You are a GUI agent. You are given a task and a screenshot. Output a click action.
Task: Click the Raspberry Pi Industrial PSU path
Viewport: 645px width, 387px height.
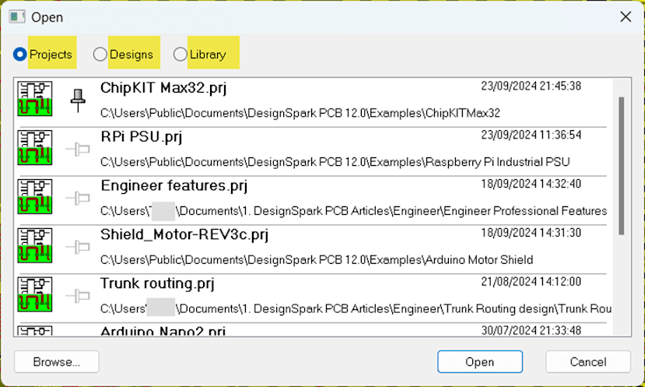click(x=335, y=162)
